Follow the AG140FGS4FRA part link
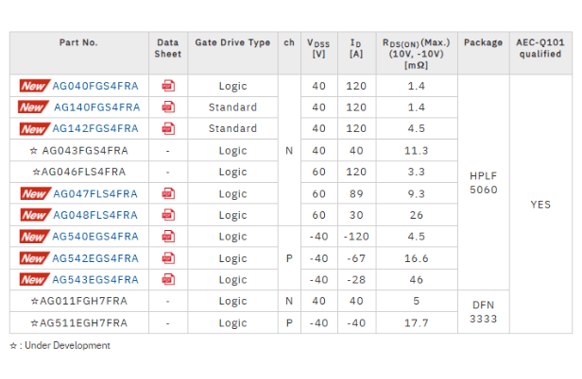Viewport: 582px width, 379px height. [96, 107]
